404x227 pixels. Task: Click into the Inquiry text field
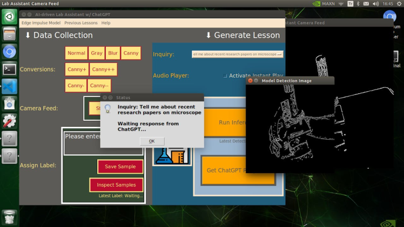tap(238, 54)
